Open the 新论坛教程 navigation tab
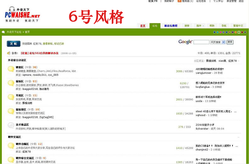 (x=171, y=26)
